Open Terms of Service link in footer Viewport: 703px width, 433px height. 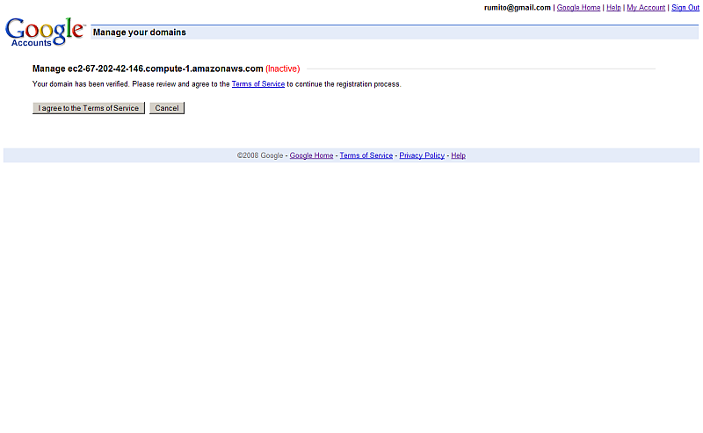pos(366,155)
